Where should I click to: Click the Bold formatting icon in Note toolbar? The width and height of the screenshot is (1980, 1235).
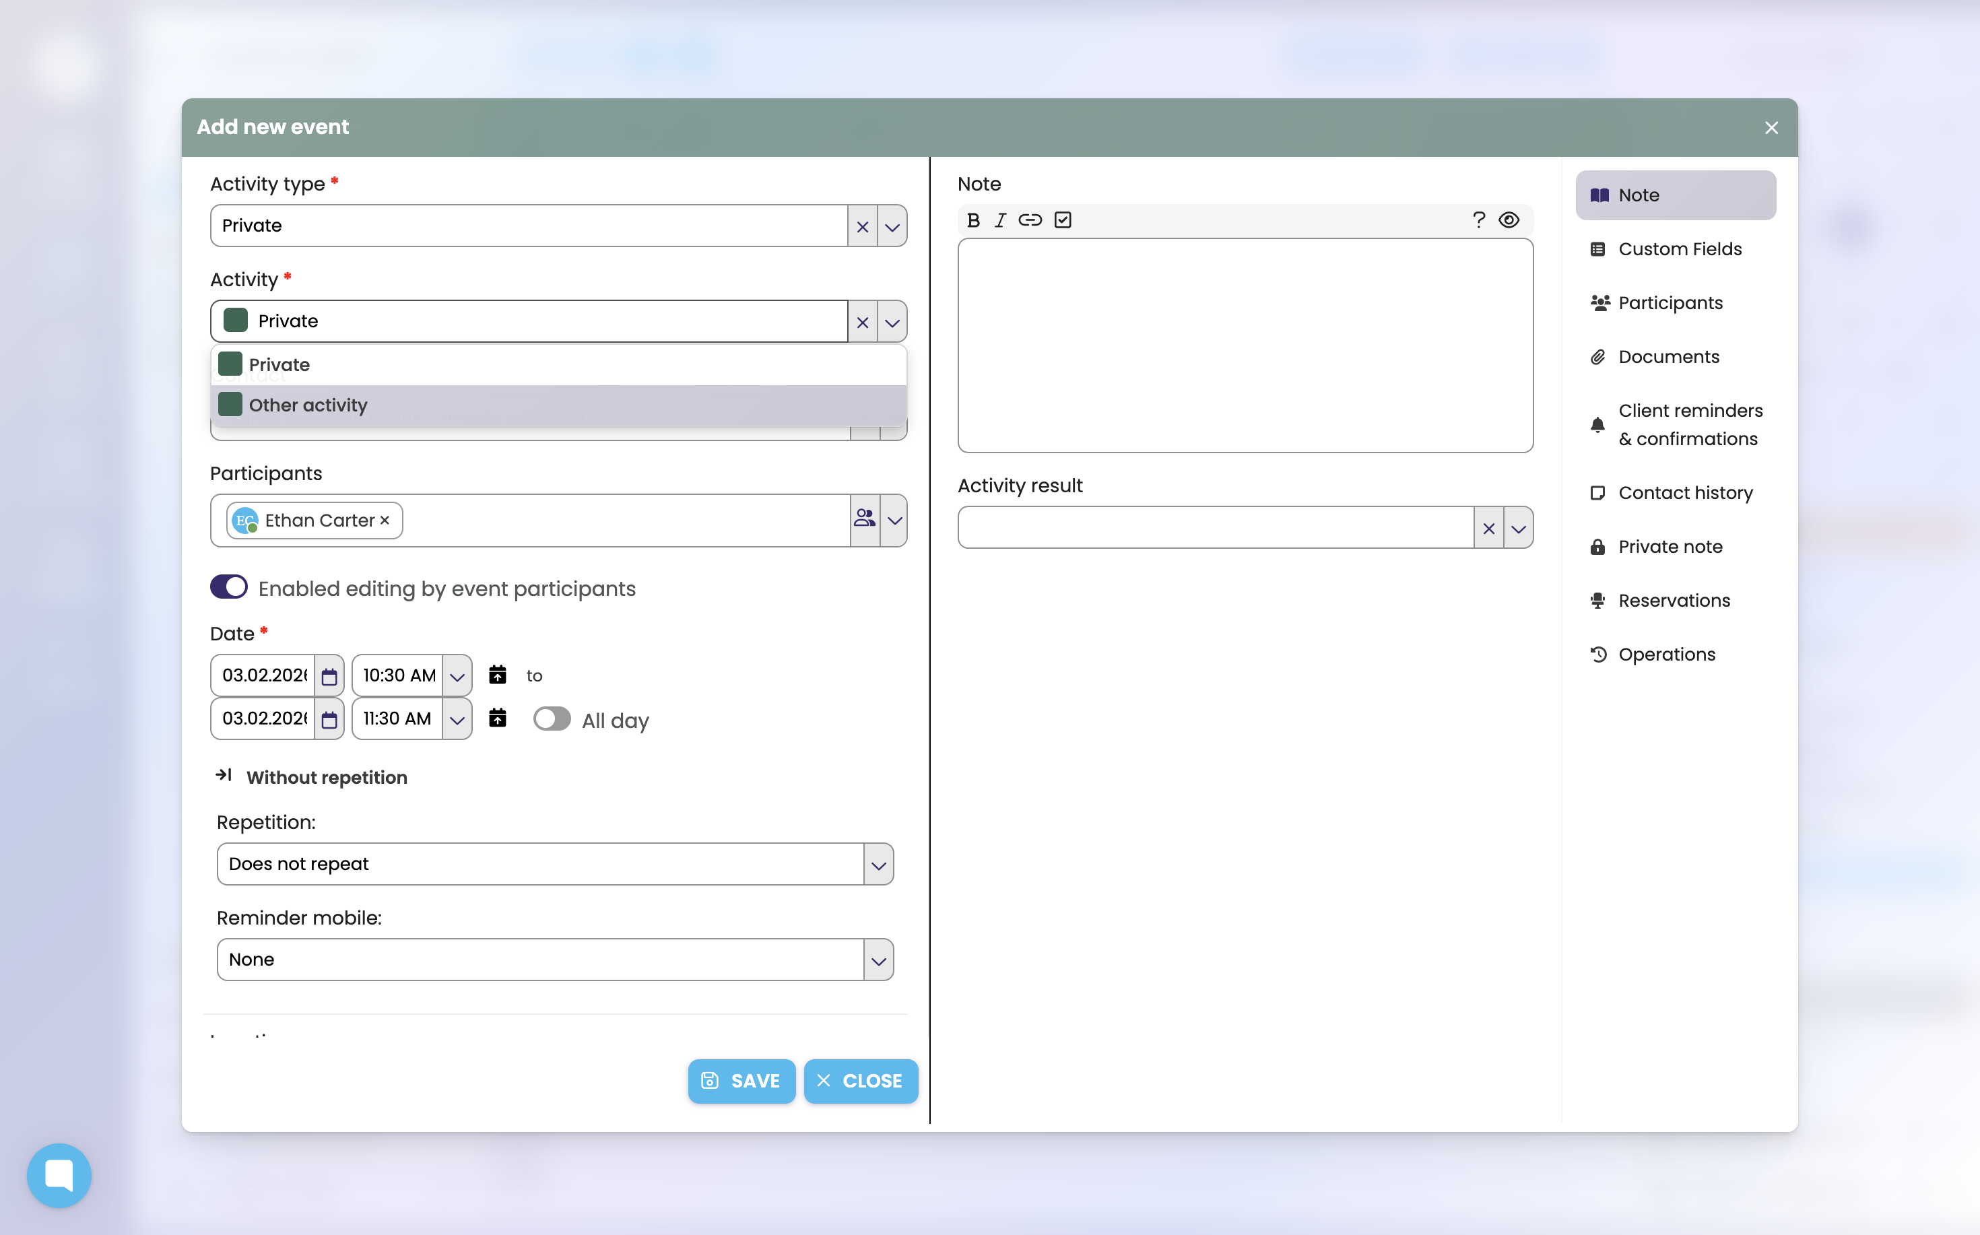pyautogui.click(x=973, y=220)
